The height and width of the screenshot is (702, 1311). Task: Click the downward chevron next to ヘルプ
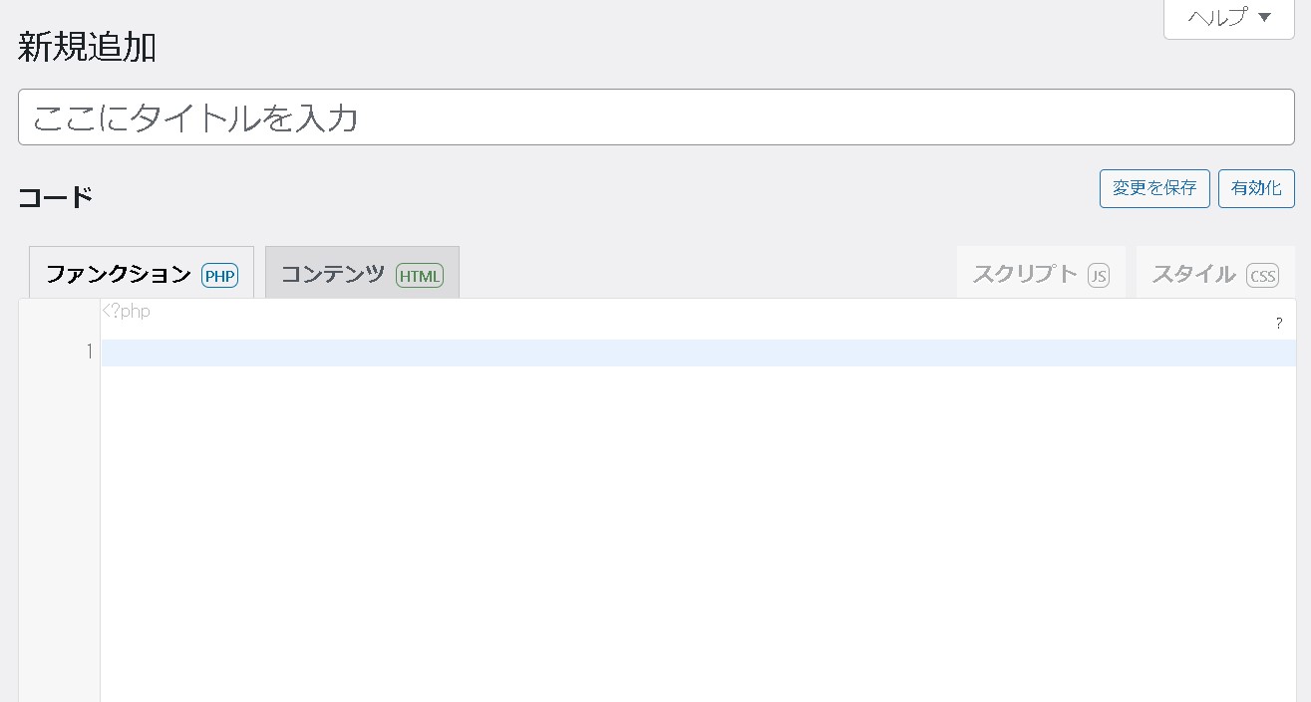point(1263,17)
